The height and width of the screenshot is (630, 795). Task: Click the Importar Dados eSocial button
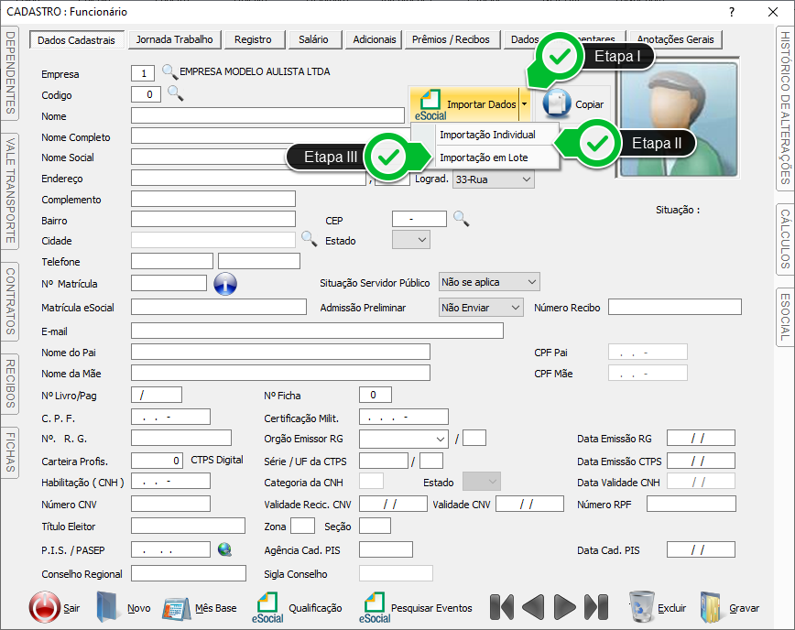point(464,105)
